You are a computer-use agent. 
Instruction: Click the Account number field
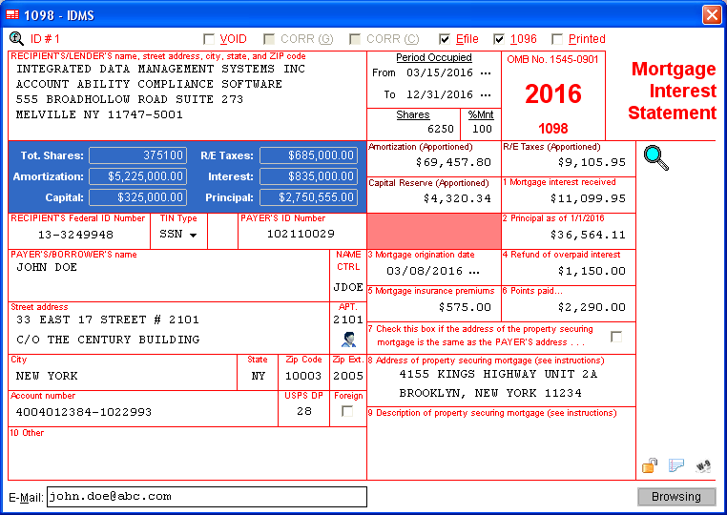coord(143,412)
